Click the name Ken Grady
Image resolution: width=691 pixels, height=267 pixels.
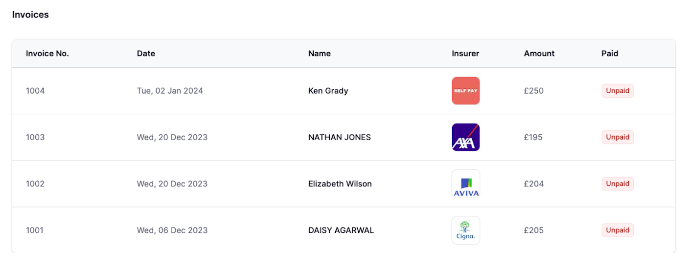[x=328, y=91]
